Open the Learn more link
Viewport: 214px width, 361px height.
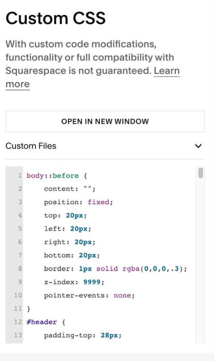[167, 71]
